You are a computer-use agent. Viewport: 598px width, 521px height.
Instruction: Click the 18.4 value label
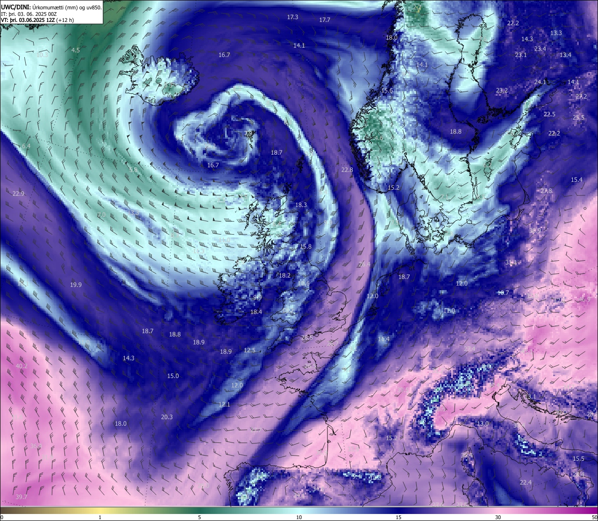point(256,312)
